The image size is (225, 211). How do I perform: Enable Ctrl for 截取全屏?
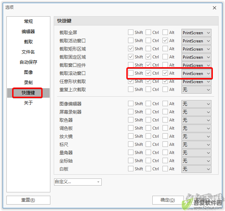click(x=148, y=33)
